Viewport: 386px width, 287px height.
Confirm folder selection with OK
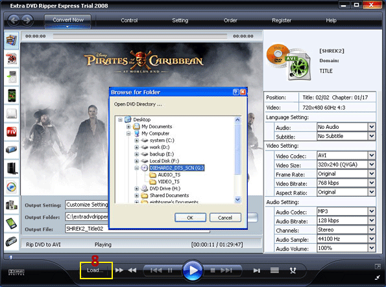190,218
